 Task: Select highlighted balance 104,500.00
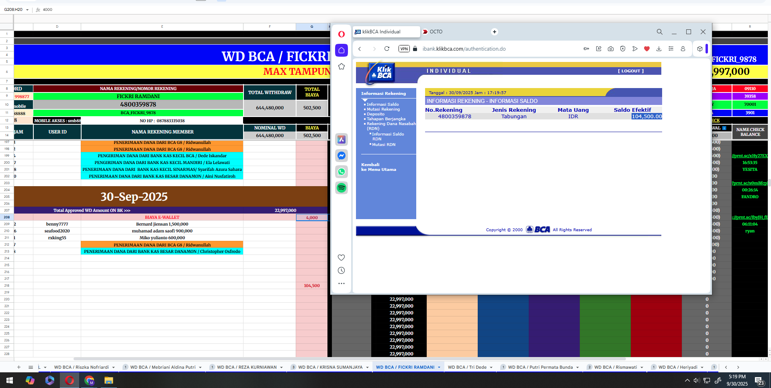click(x=646, y=116)
